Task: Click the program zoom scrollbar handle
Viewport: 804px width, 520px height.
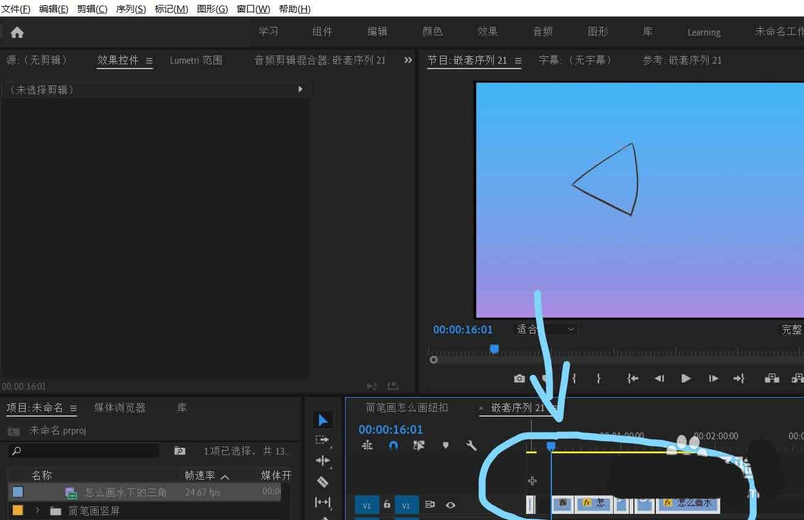Action: point(434,360)
